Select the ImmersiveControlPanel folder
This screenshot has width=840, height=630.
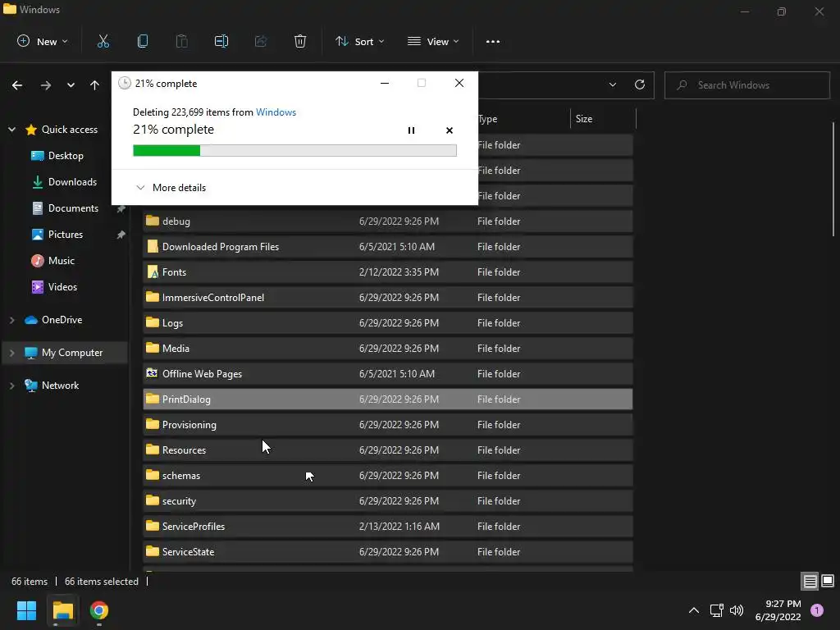click(x=388, y=297)
